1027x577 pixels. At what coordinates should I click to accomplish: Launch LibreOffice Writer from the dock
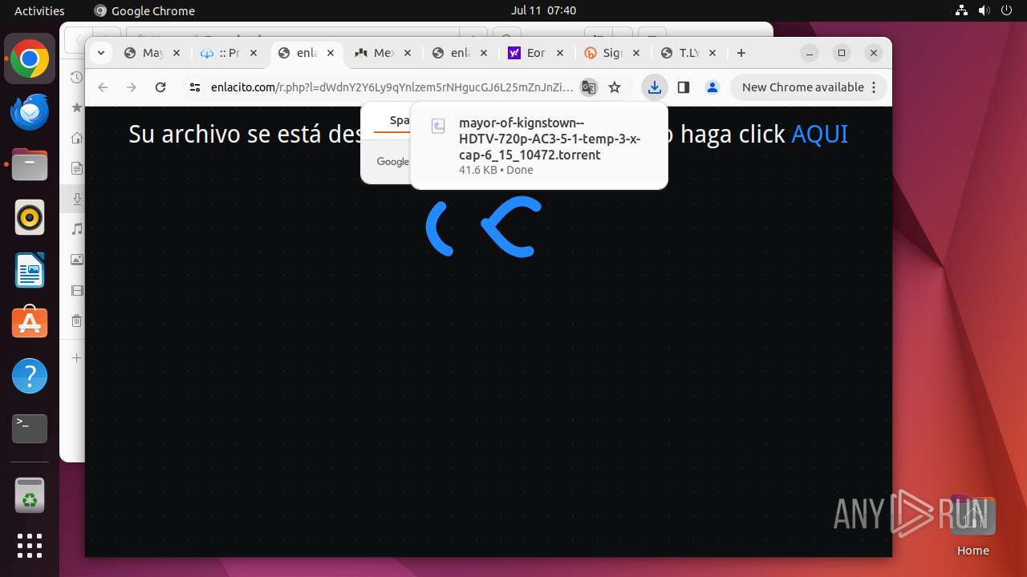click(30, 271)
